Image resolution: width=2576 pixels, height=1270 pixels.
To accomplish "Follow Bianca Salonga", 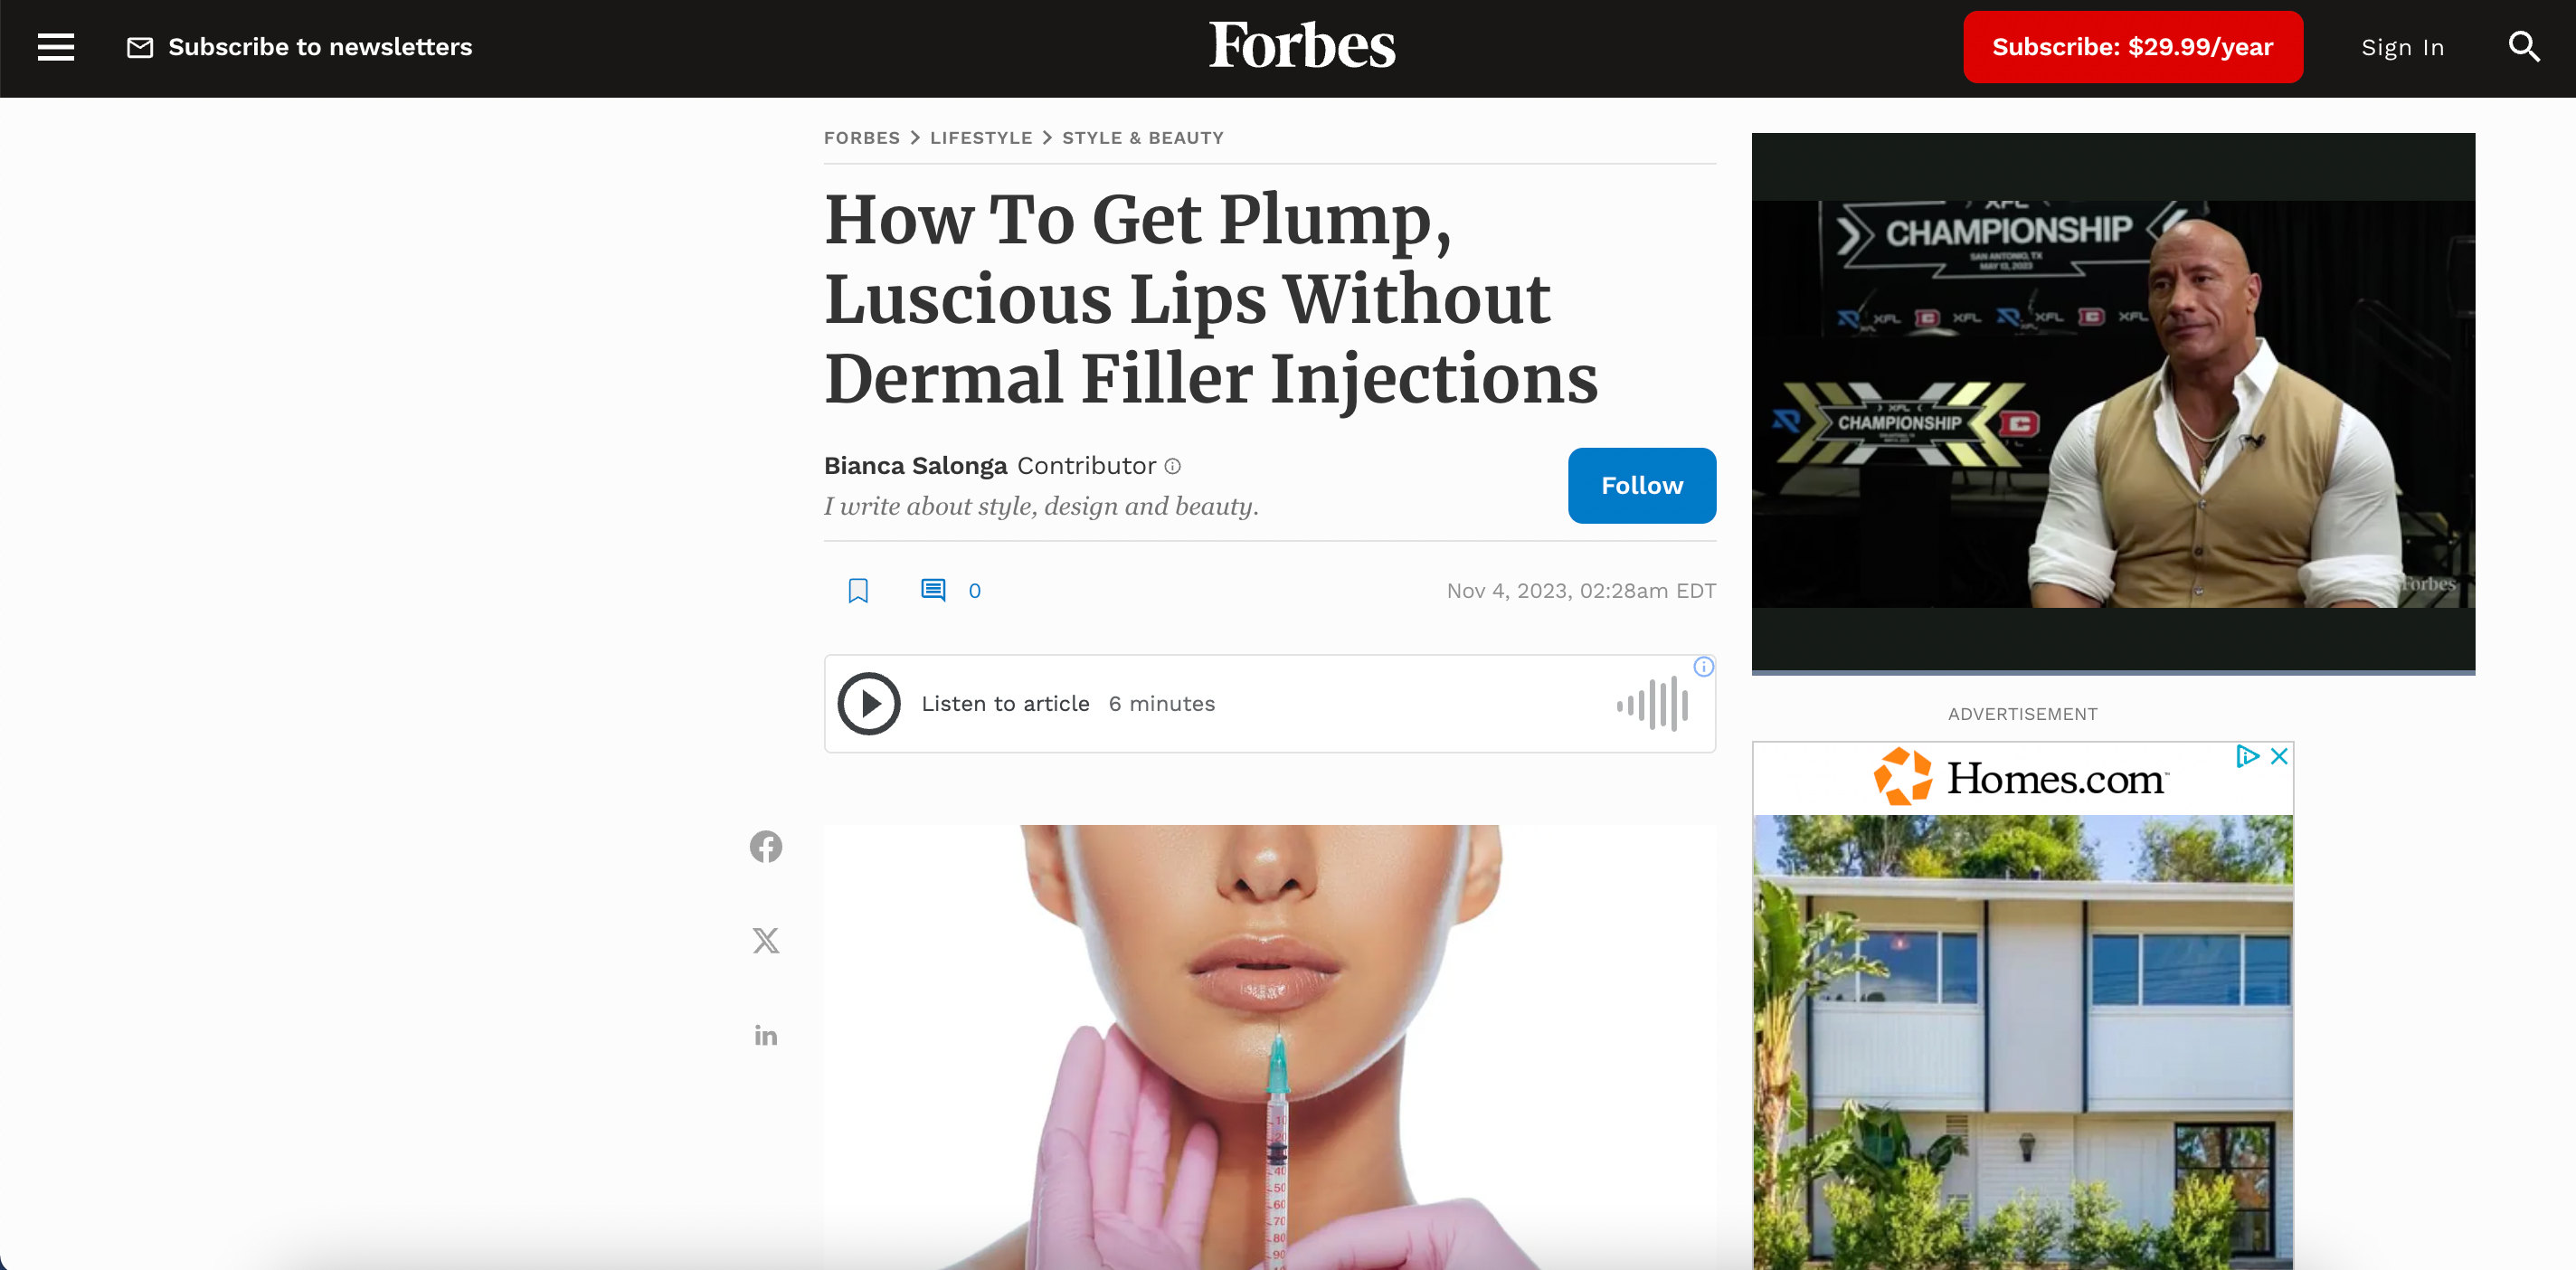I will point(1642,486).
